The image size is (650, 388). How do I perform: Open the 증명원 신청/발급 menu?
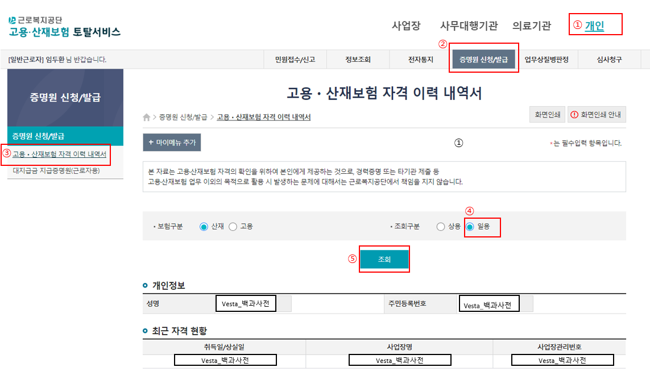pyautogui.click(x=484, y=59)
